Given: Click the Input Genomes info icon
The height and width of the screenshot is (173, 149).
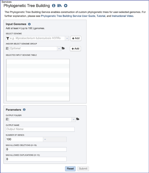Looking at the screenshot, I should [29, 24].
